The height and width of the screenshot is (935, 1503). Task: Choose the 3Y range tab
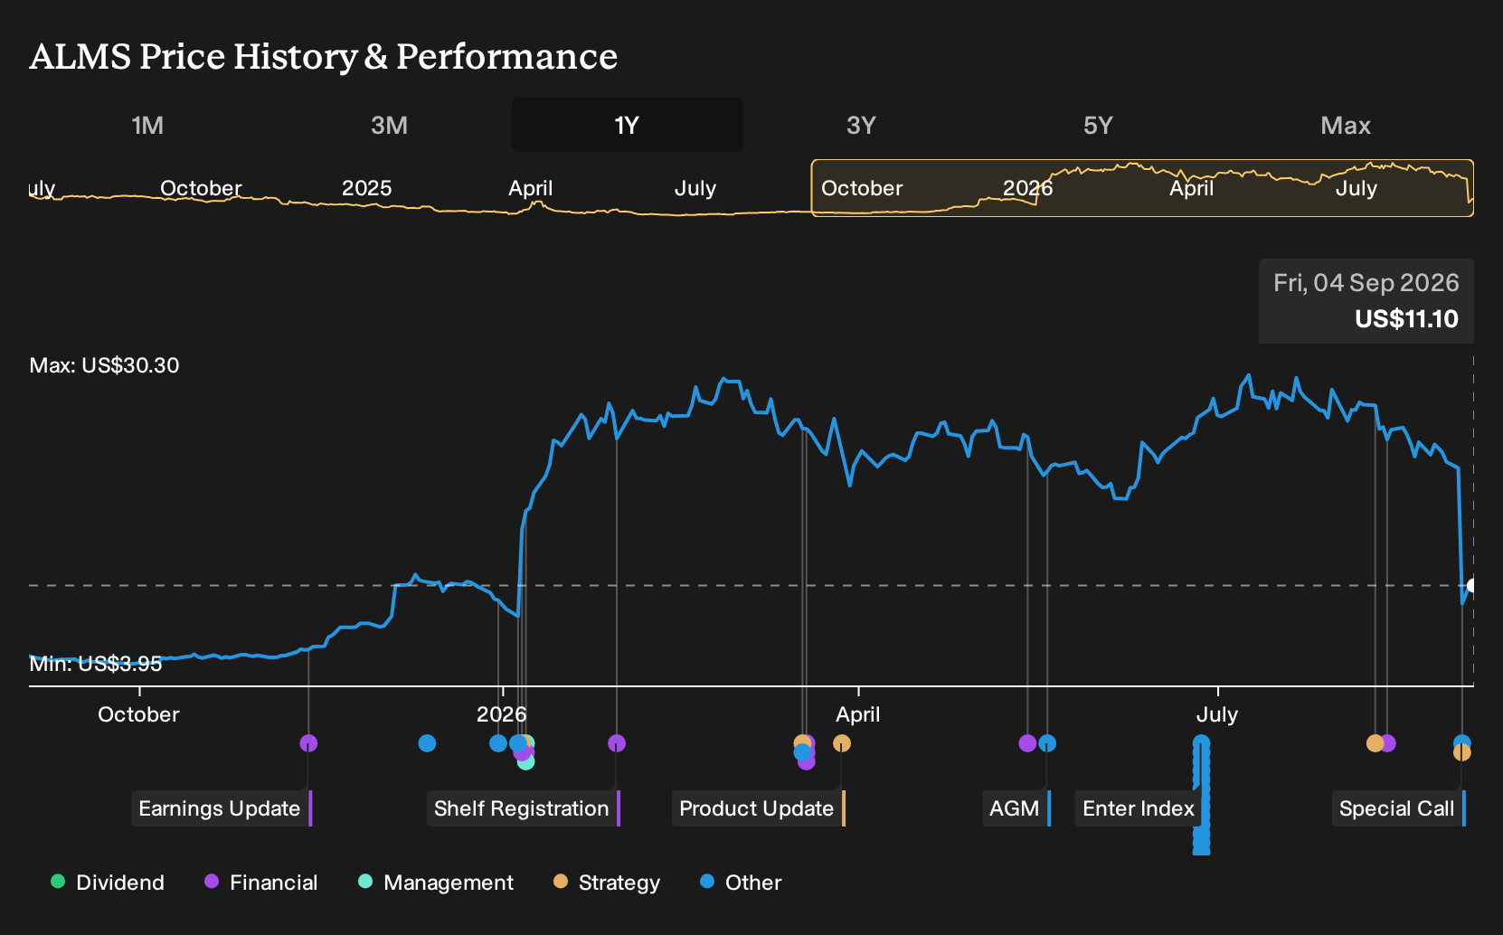pyautogui.click(x=861, y=125)
